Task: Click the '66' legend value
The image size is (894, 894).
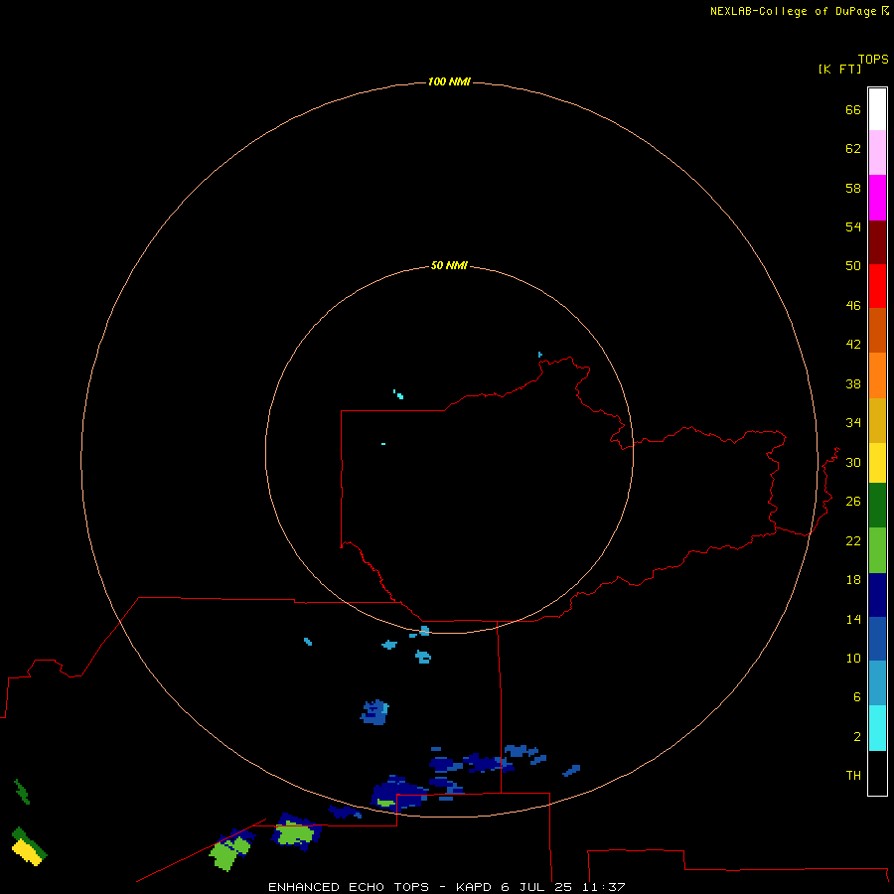Action: click(853, 109)
